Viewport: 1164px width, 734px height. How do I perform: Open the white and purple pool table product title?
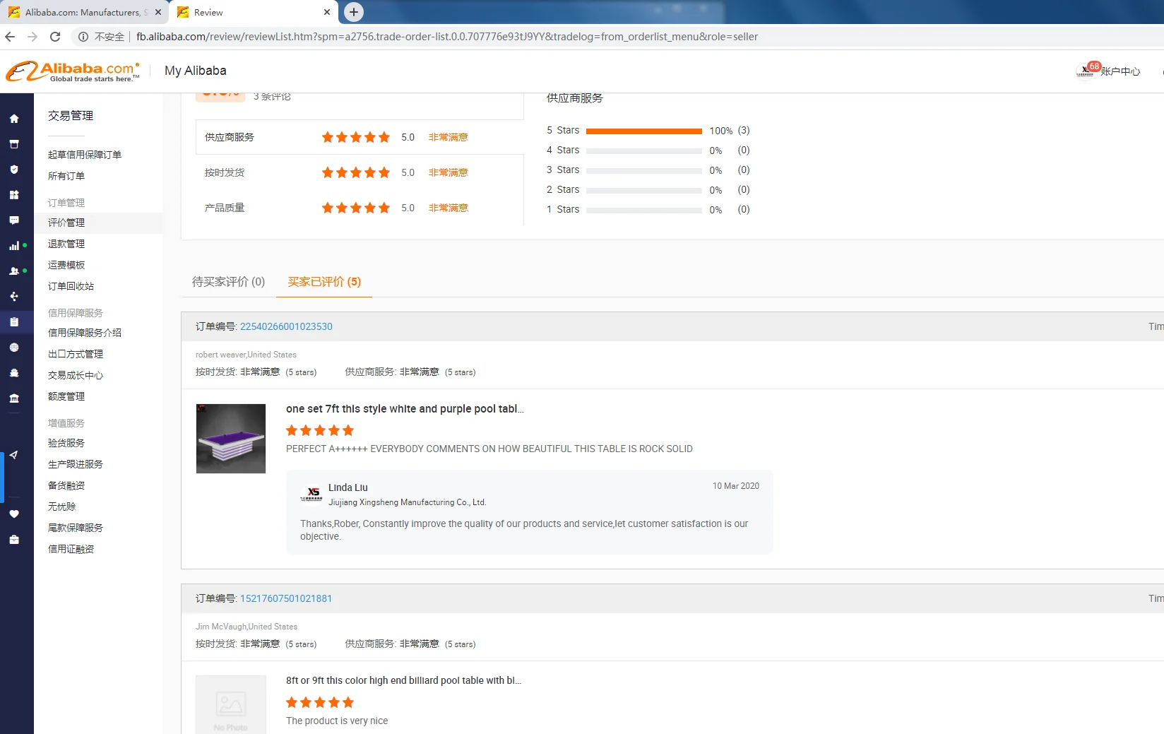point(405,409)
